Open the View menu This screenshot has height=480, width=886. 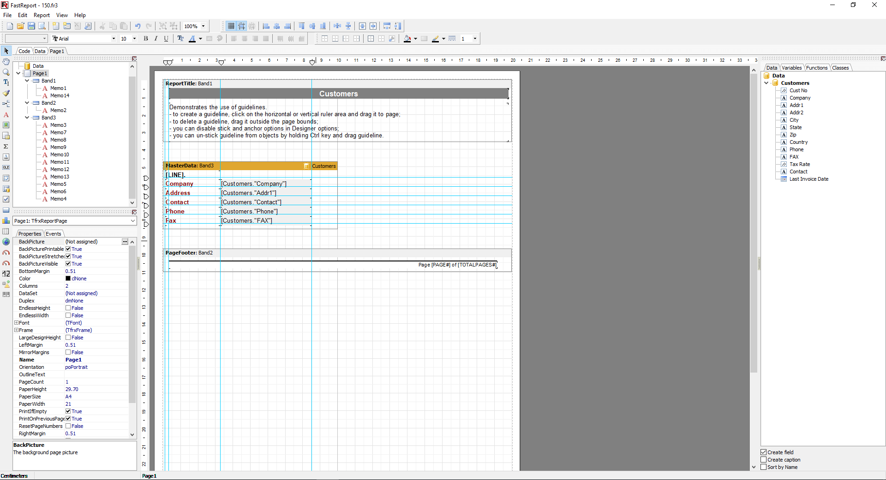[x=62, y=15]
